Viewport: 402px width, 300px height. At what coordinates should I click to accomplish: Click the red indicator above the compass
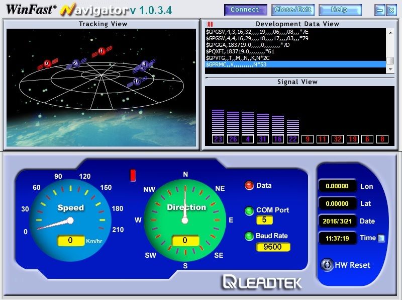[x=133, y=175]
